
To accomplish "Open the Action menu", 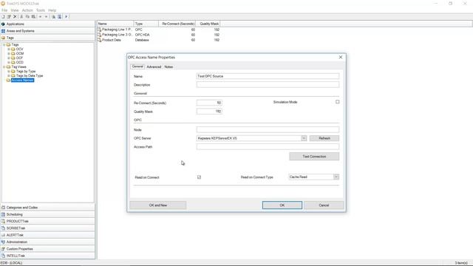I will (x=27, y=10).
